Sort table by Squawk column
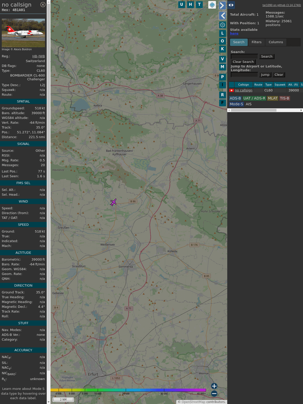303x404 pixels. [x=280, y=85]
